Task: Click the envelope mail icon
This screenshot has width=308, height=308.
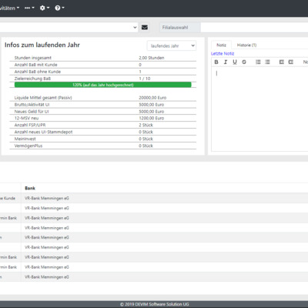Action: click(x=145, y=27)
